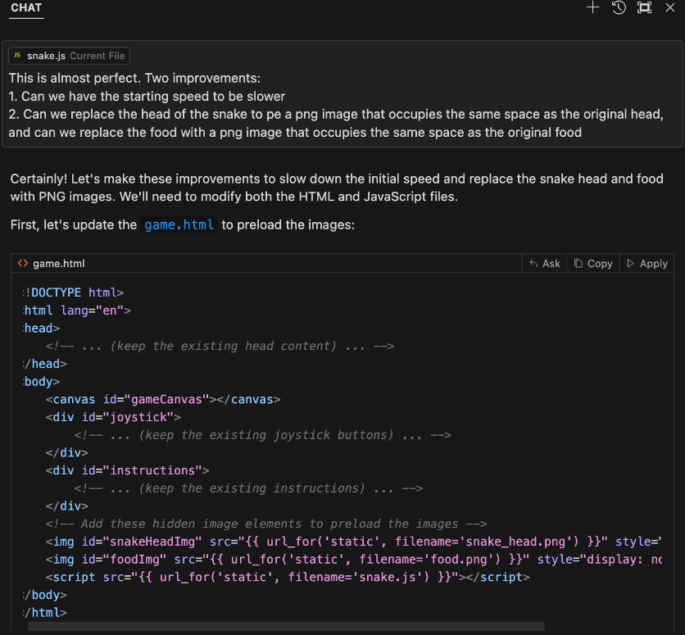Viewport: 685px width, 635px height.
Task: Apply the game.html code changes
Action: [x=647, y=263]
